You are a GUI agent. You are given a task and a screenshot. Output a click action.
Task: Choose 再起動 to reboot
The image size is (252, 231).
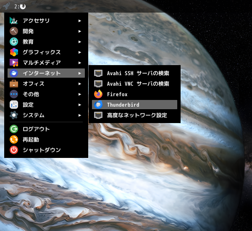pos(46,139)
